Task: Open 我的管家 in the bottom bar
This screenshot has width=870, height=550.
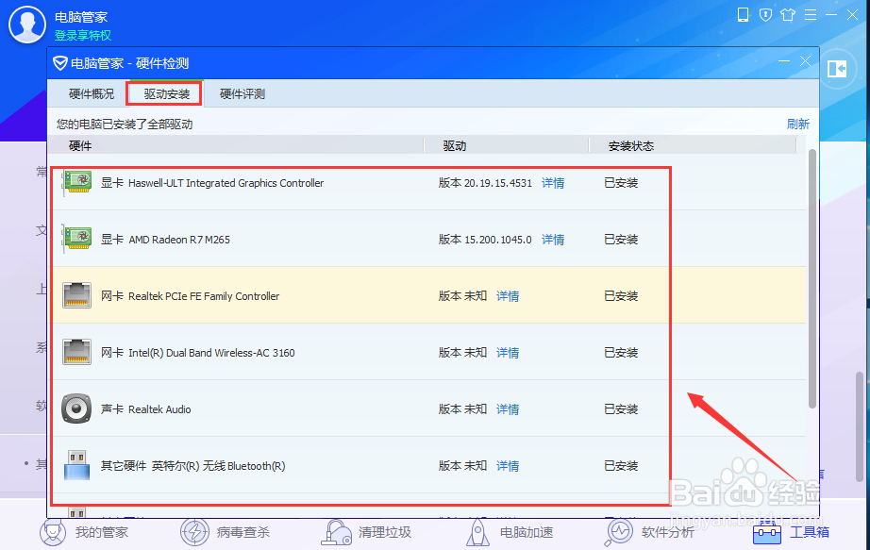Action: pos(84,532)
